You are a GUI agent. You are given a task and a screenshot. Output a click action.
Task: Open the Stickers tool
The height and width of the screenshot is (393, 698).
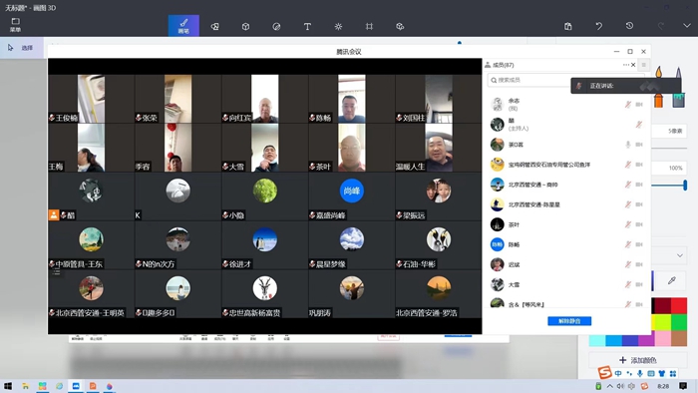pyautogui.click(x=276, y=26)
